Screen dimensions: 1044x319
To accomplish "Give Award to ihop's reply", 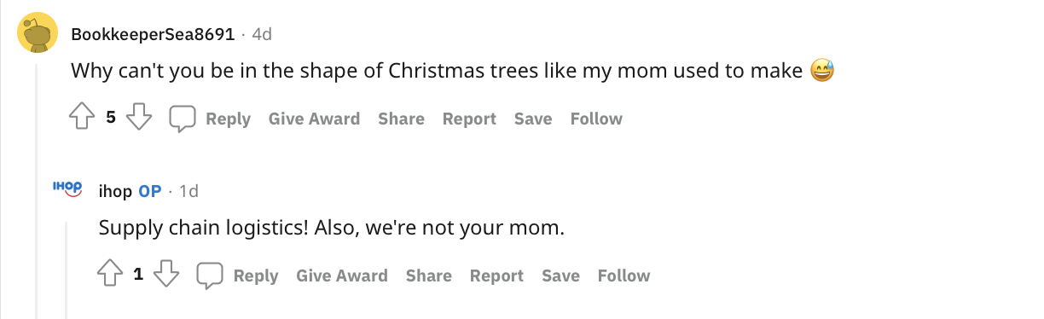I will [341, 275].
